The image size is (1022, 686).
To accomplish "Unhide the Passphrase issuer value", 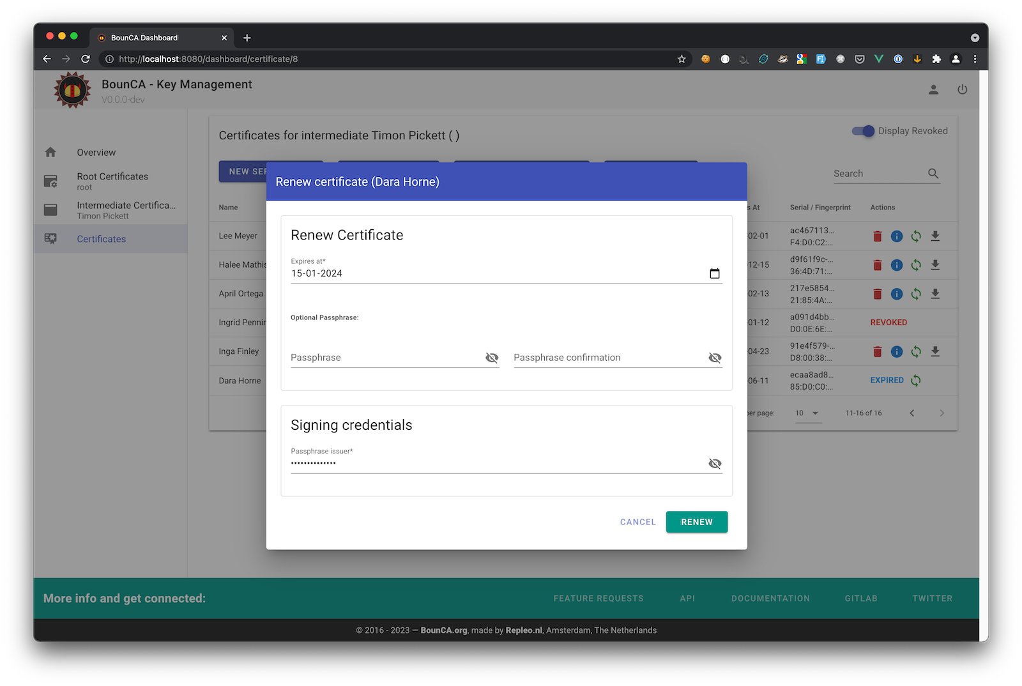I will [x=715, y=464].
